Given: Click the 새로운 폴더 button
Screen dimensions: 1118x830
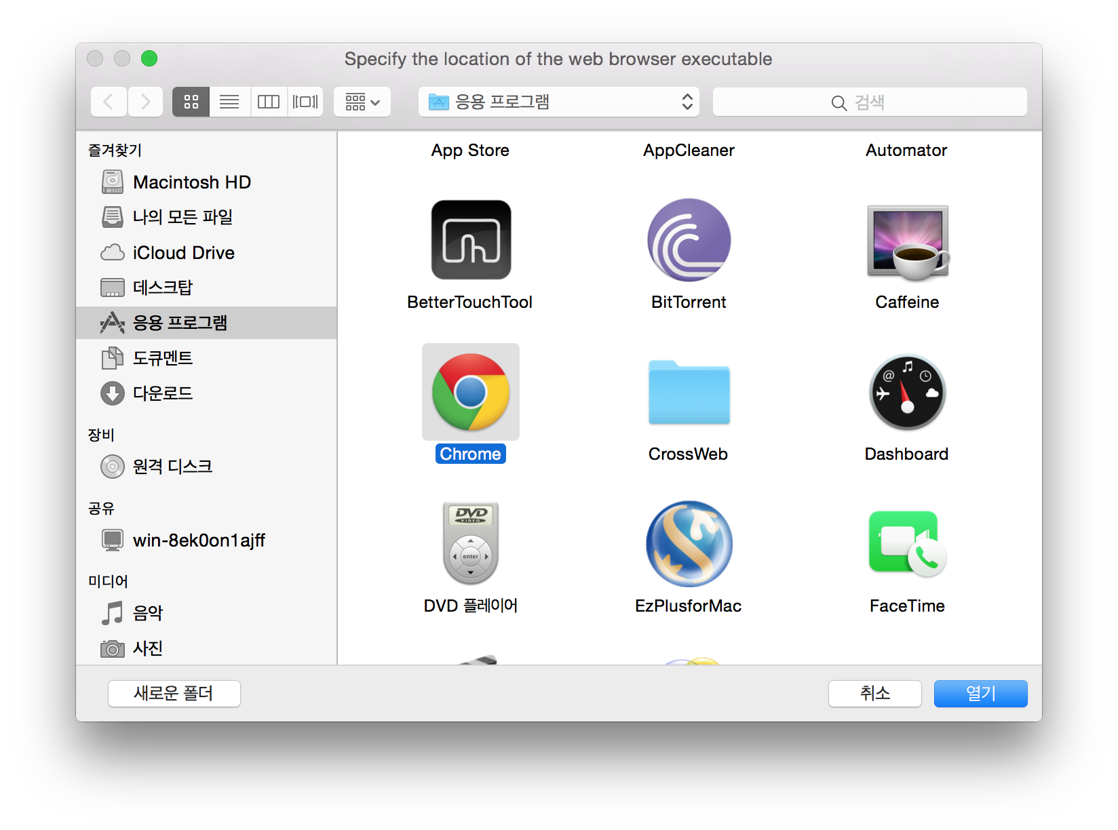Looking at the screenshot, I should 174,693.
